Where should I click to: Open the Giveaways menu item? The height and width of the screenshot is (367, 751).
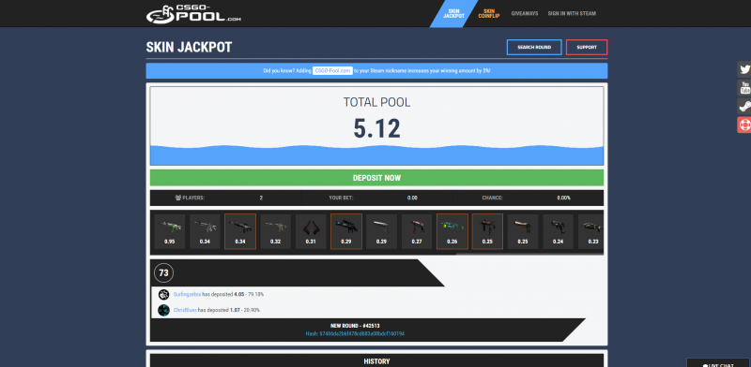(x=525, y=14)
